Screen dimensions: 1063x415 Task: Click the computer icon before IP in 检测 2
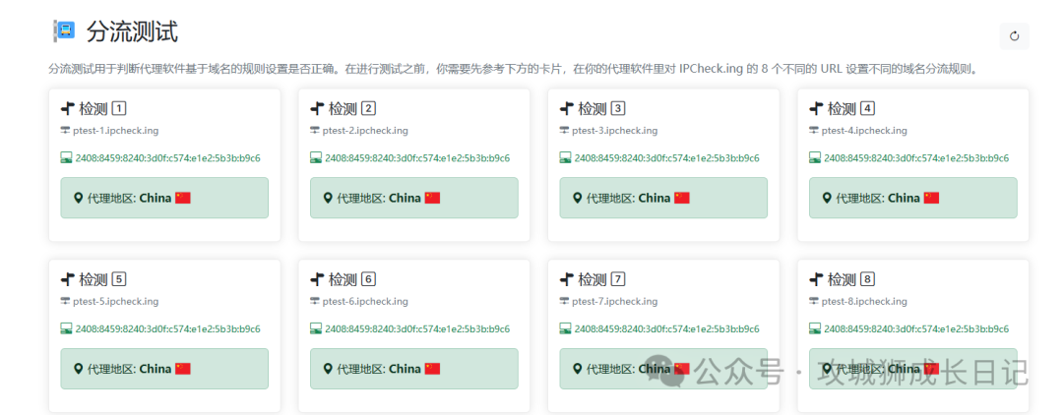coord(316,157)
